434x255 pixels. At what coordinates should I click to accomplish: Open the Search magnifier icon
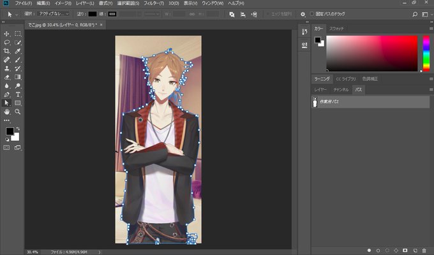[415, 15]
